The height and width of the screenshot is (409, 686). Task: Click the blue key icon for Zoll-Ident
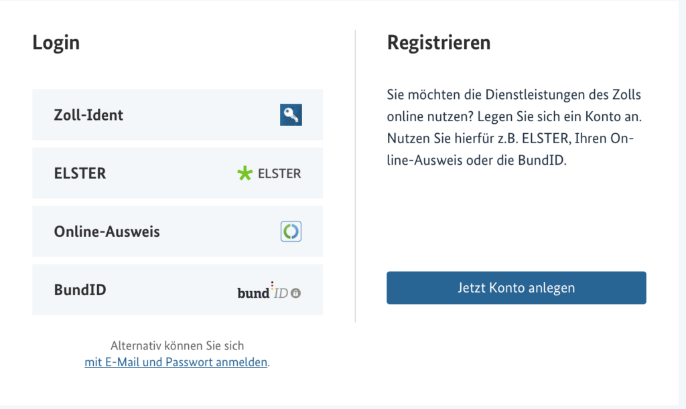tap(291, 114)
